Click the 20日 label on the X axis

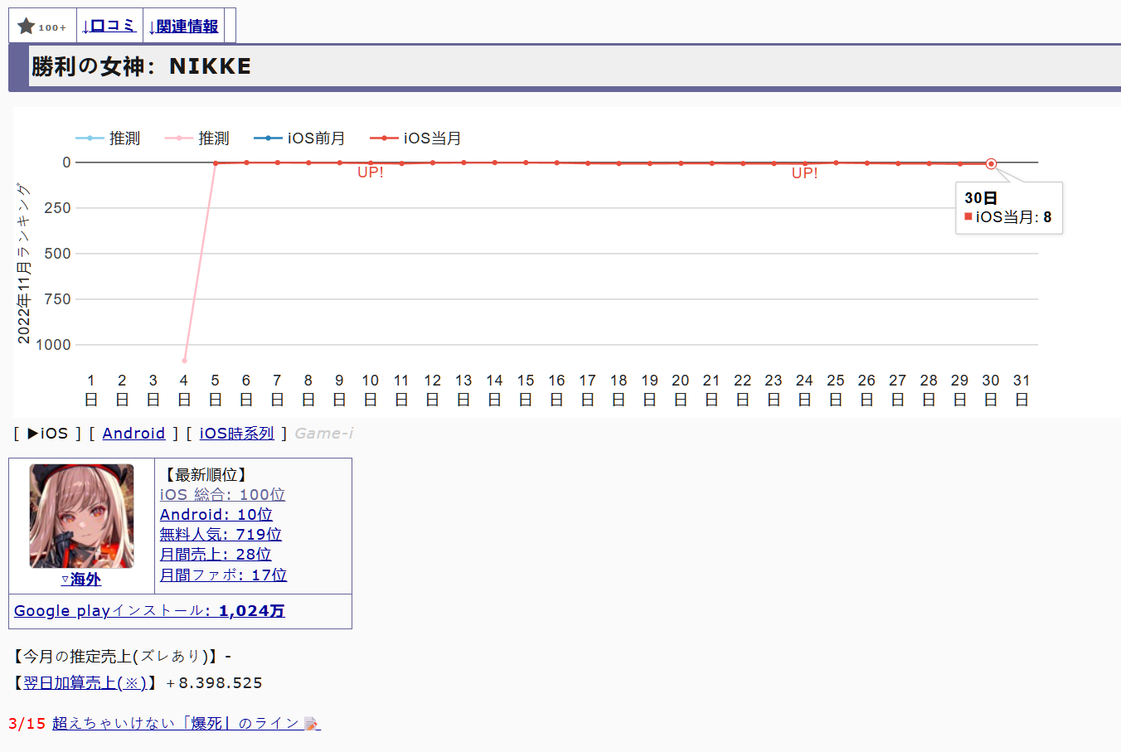click(681, 390)
